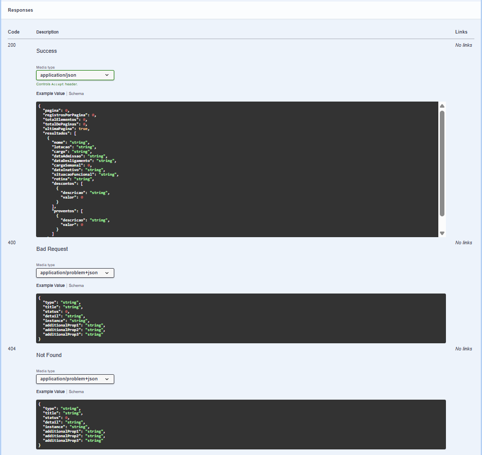Click the Description column header
The image size is (482, 455).
[x=47, y=32]
